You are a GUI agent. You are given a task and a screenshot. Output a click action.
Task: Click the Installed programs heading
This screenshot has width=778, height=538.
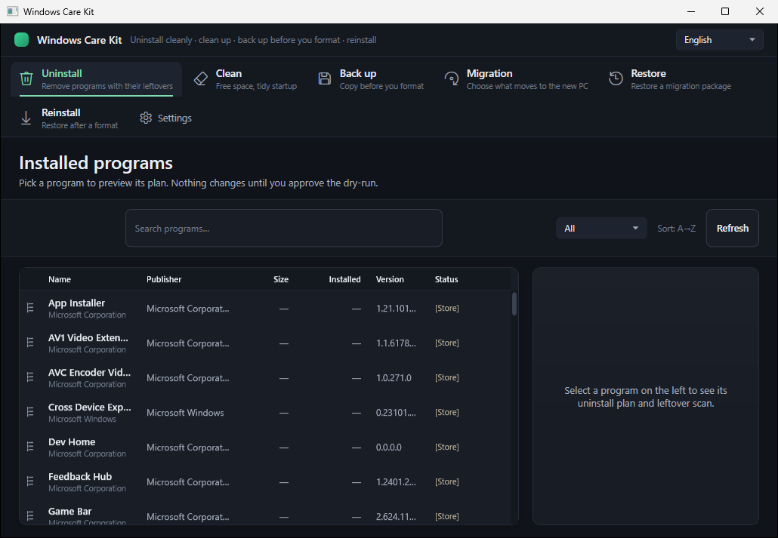96,163
